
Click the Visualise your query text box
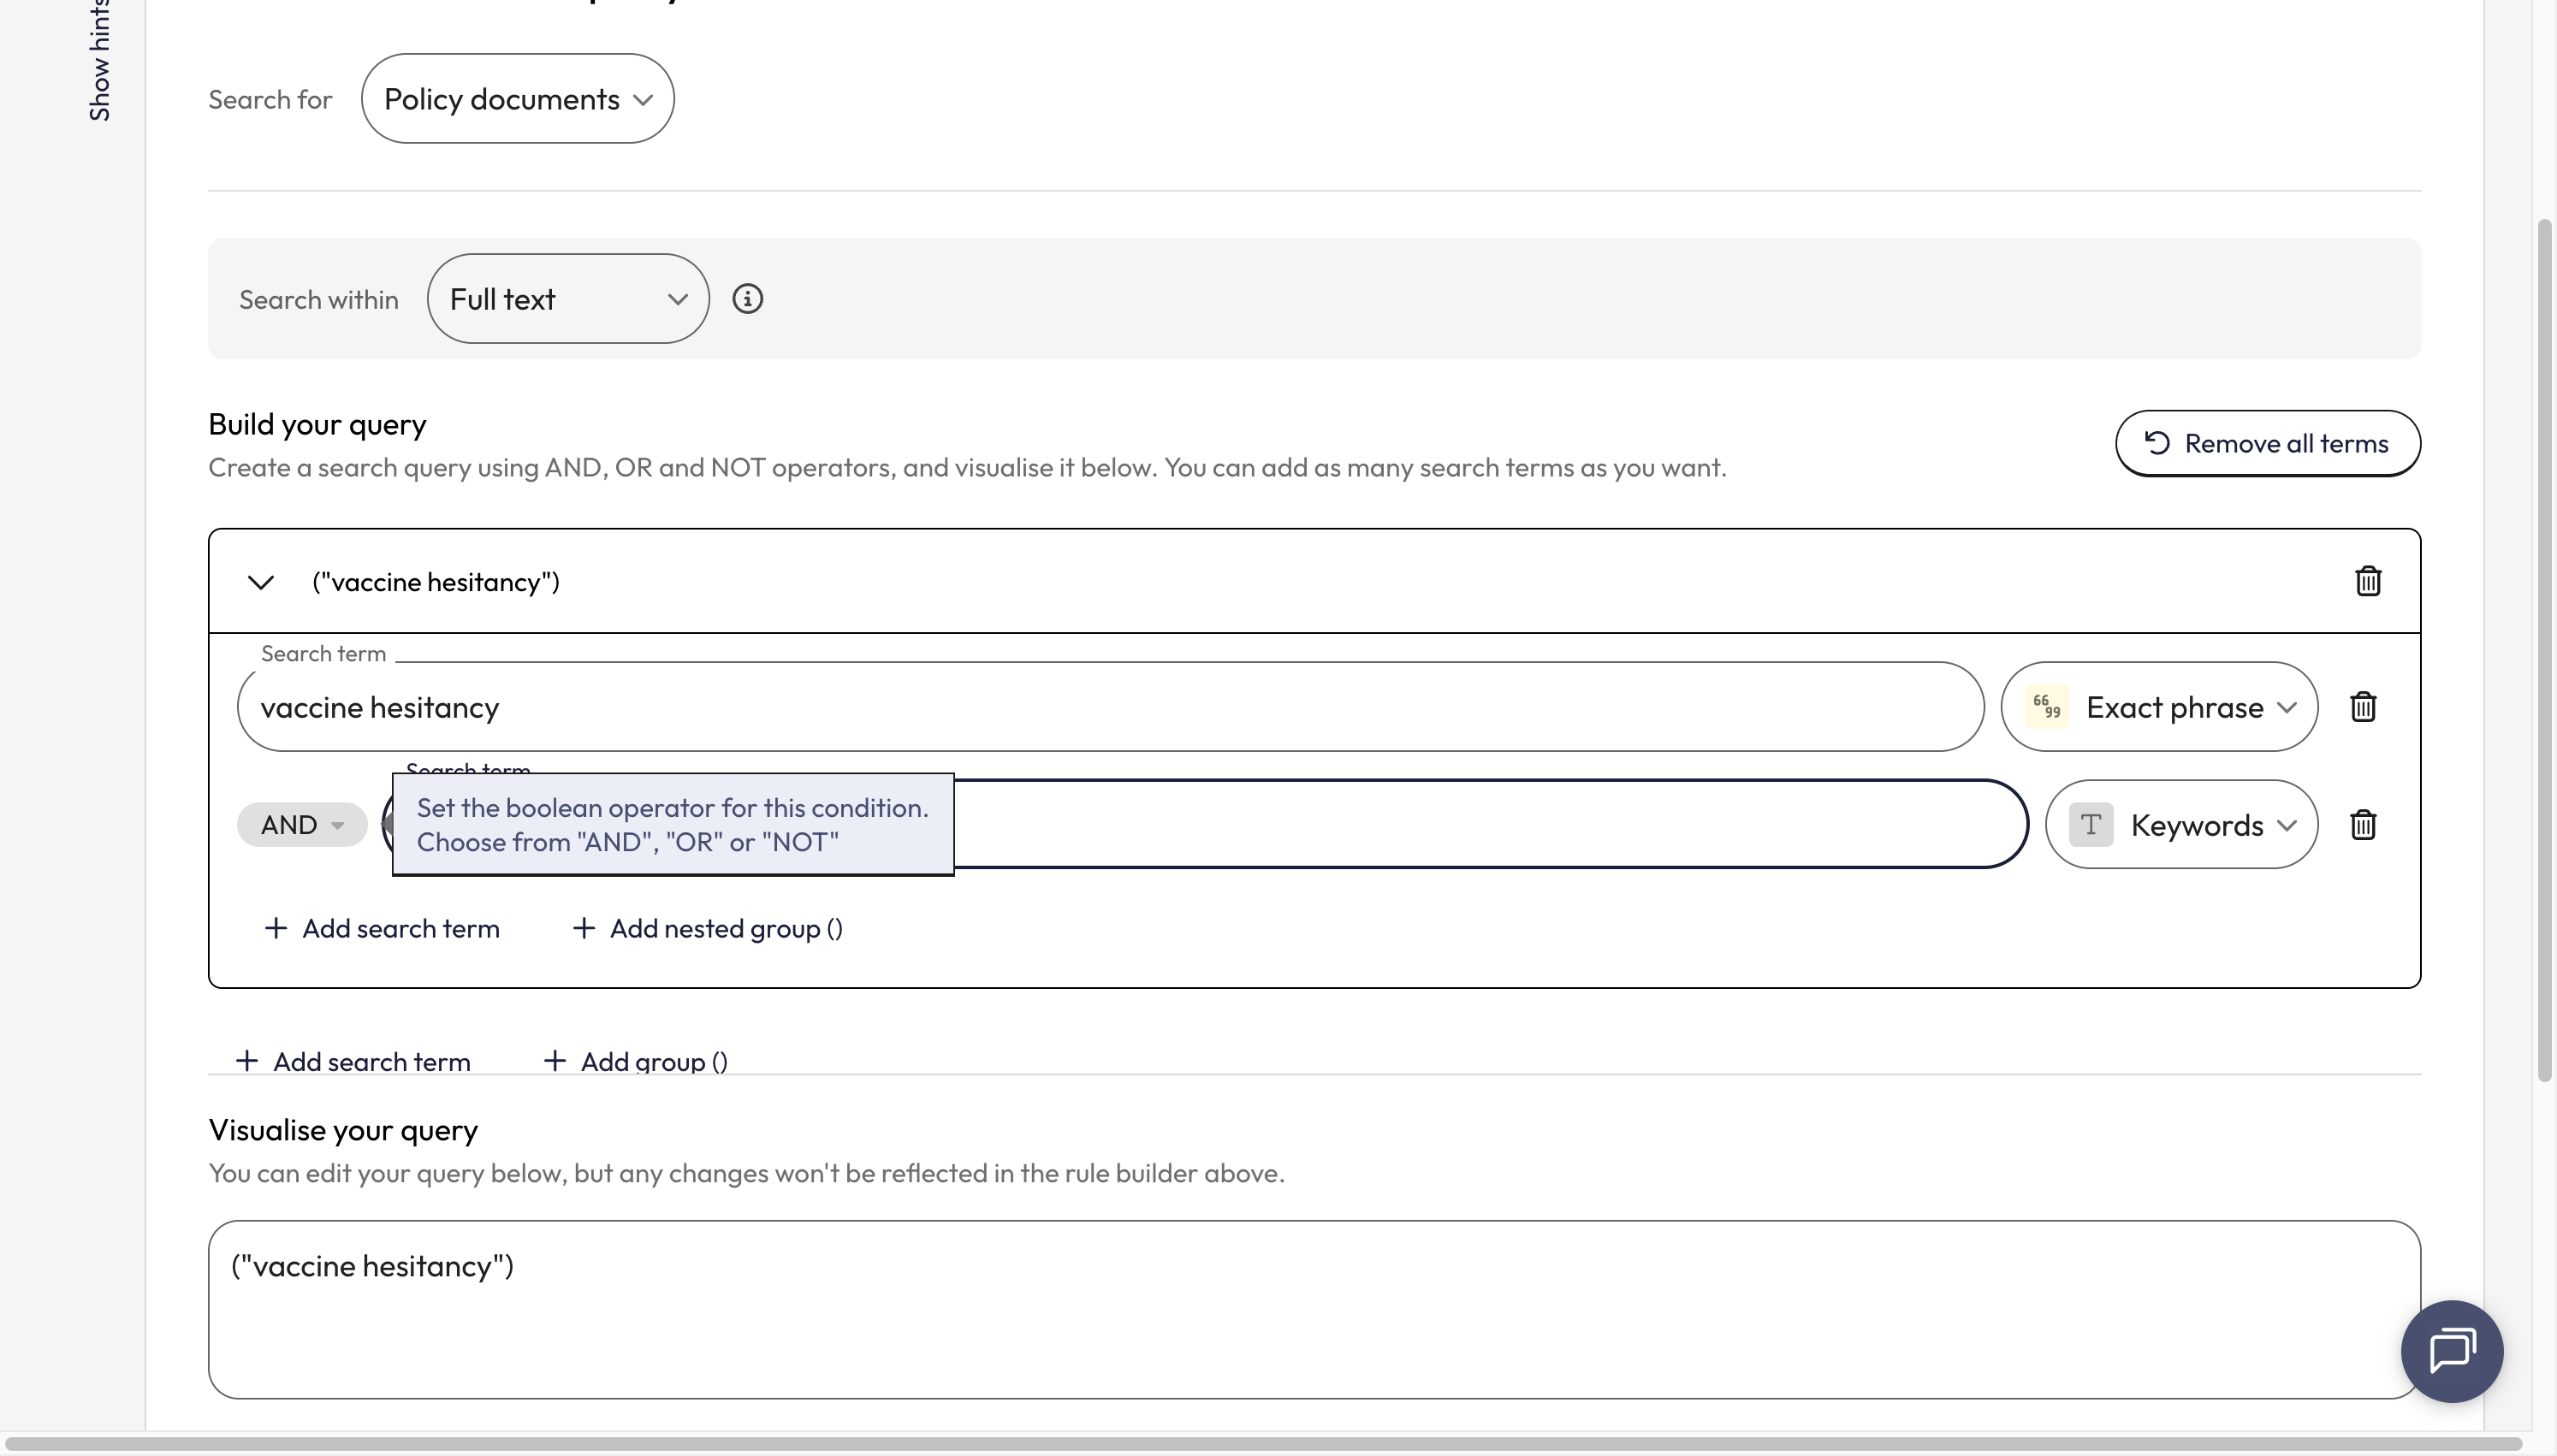pos(1314,1309)
